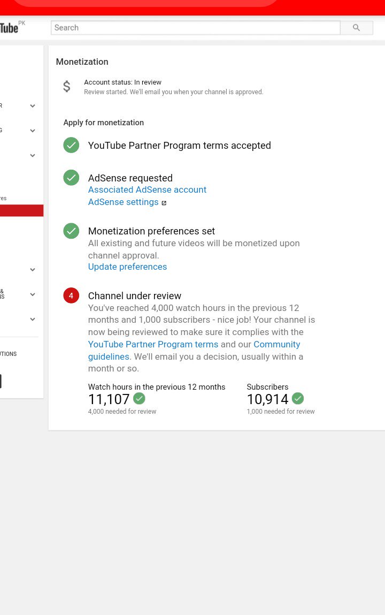Click the 'Account status: In review' text
Viewport: 385px width, 615px height.
pyautogui.click(x=122, y=82)
